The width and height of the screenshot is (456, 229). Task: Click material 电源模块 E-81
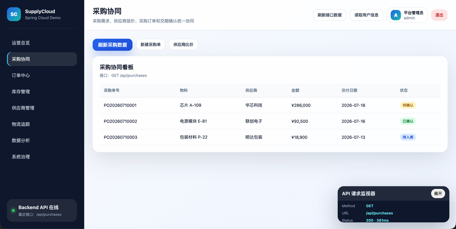(193, 121)
